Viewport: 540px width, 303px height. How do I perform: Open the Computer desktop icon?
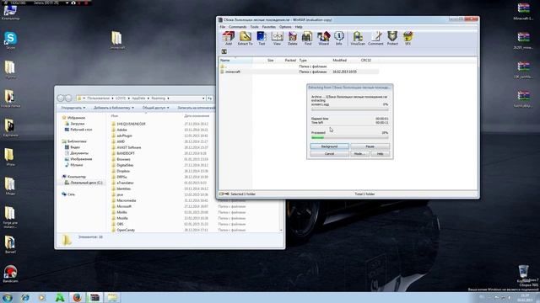tap(10, 12)
